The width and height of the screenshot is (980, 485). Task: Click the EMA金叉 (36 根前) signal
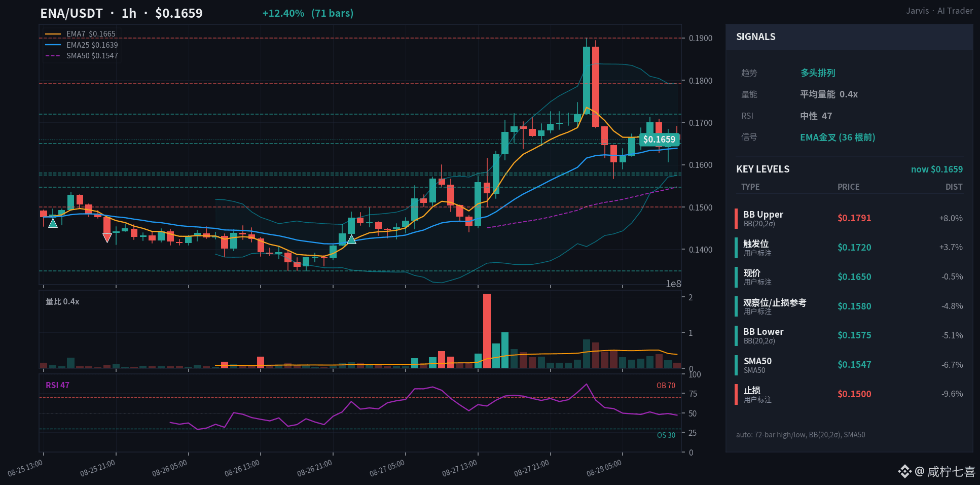838,137
